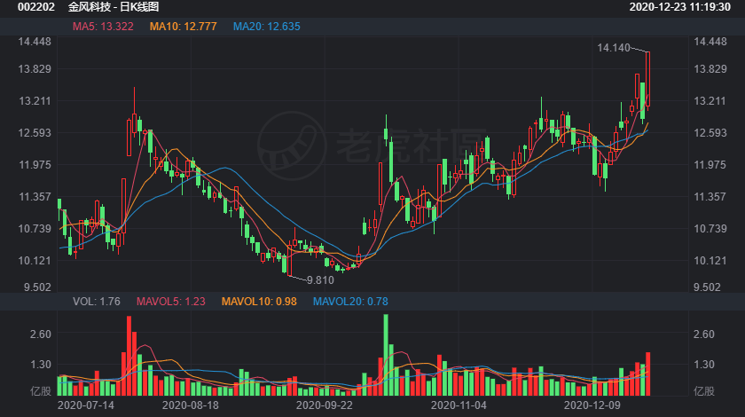Click the VOL: 1.76 label
745x417 pixels.
[x=97, y=302]
